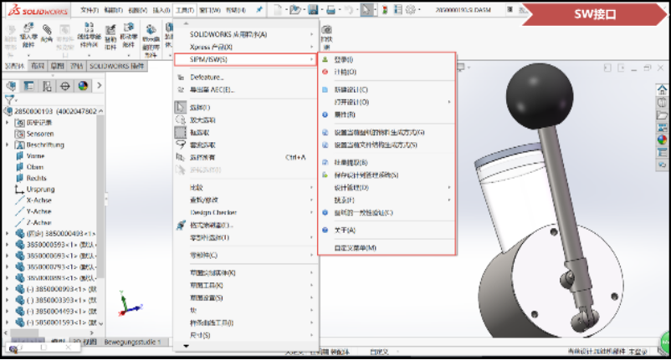Image resolution: width=671 pixels, height=360 pixels.
Task: Click the AEC export menu entry
Action: [x=213, y=89]
